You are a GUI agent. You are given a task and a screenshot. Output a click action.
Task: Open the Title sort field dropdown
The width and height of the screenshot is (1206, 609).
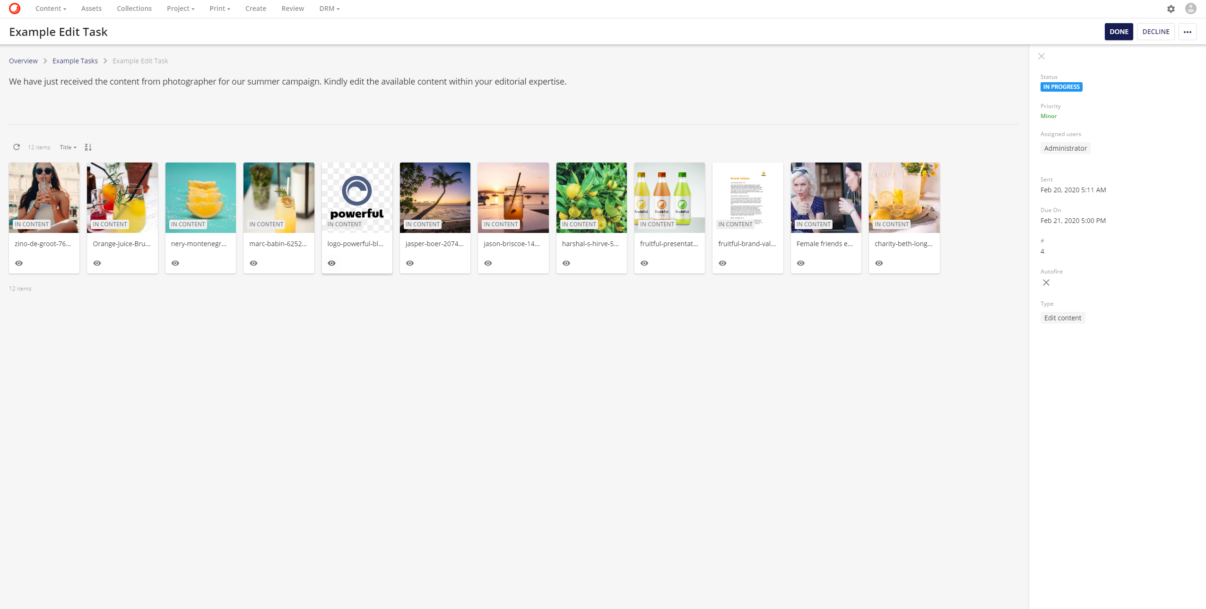point(68,147)
